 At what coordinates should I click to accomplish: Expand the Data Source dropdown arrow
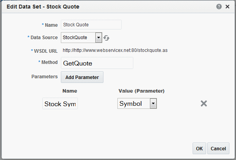click(98, 38)
